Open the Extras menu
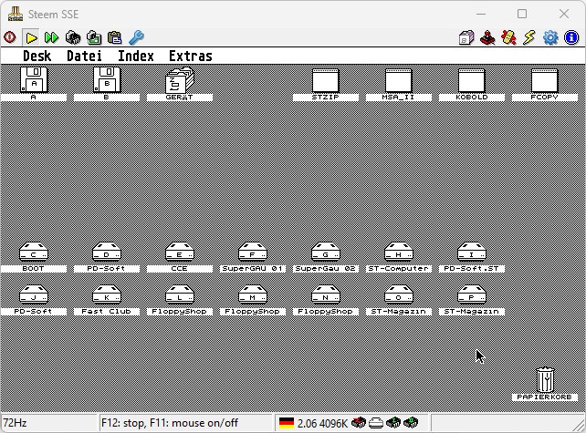This screenshot has width=586, height=433. click(191, 56)
